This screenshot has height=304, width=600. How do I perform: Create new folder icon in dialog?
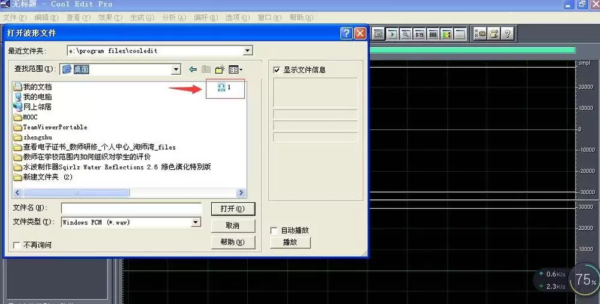point(220,69)
